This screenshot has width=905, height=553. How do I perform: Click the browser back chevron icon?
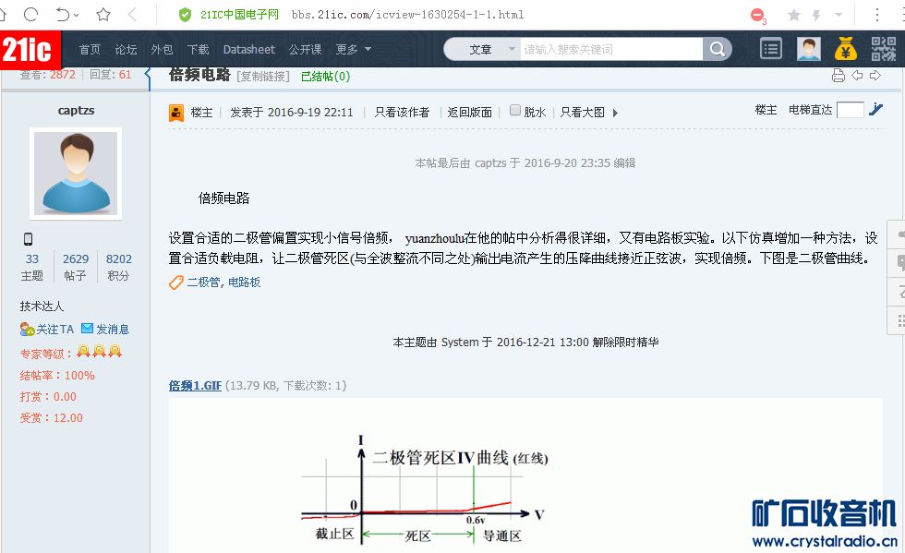pyautogui.click(x=132, y=15)
